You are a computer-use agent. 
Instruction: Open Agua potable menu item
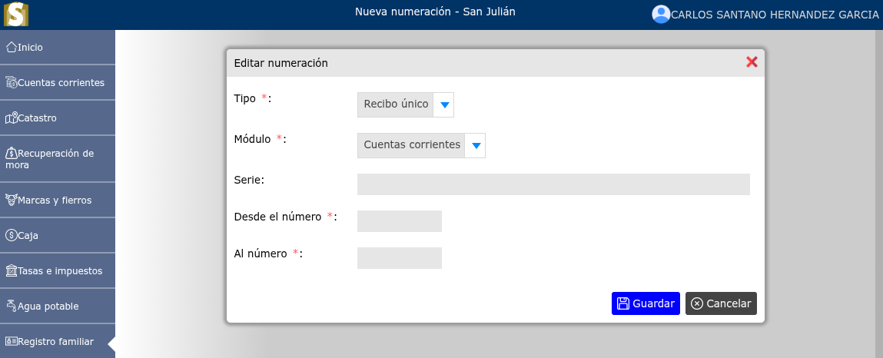pyautogui.click(x=58, y=307)
